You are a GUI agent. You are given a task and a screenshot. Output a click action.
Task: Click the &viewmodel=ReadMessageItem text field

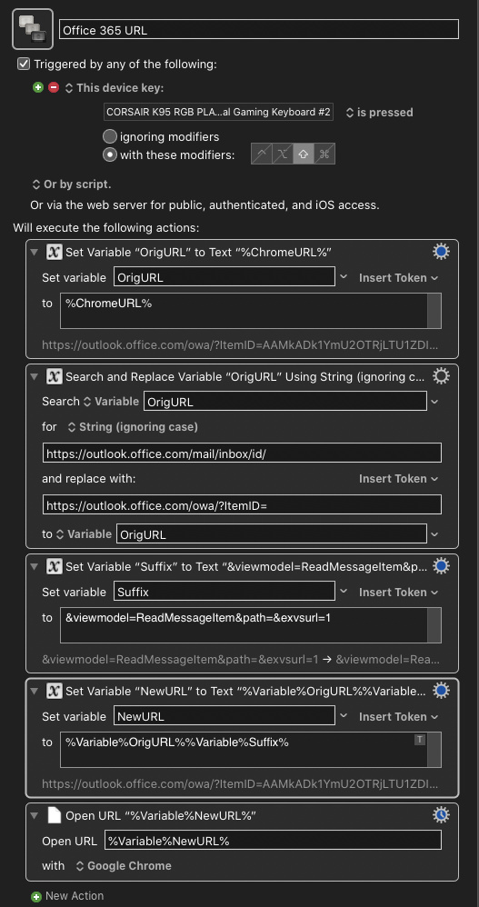[244, 625]
